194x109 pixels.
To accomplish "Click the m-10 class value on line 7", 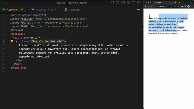I will [34, 38].
